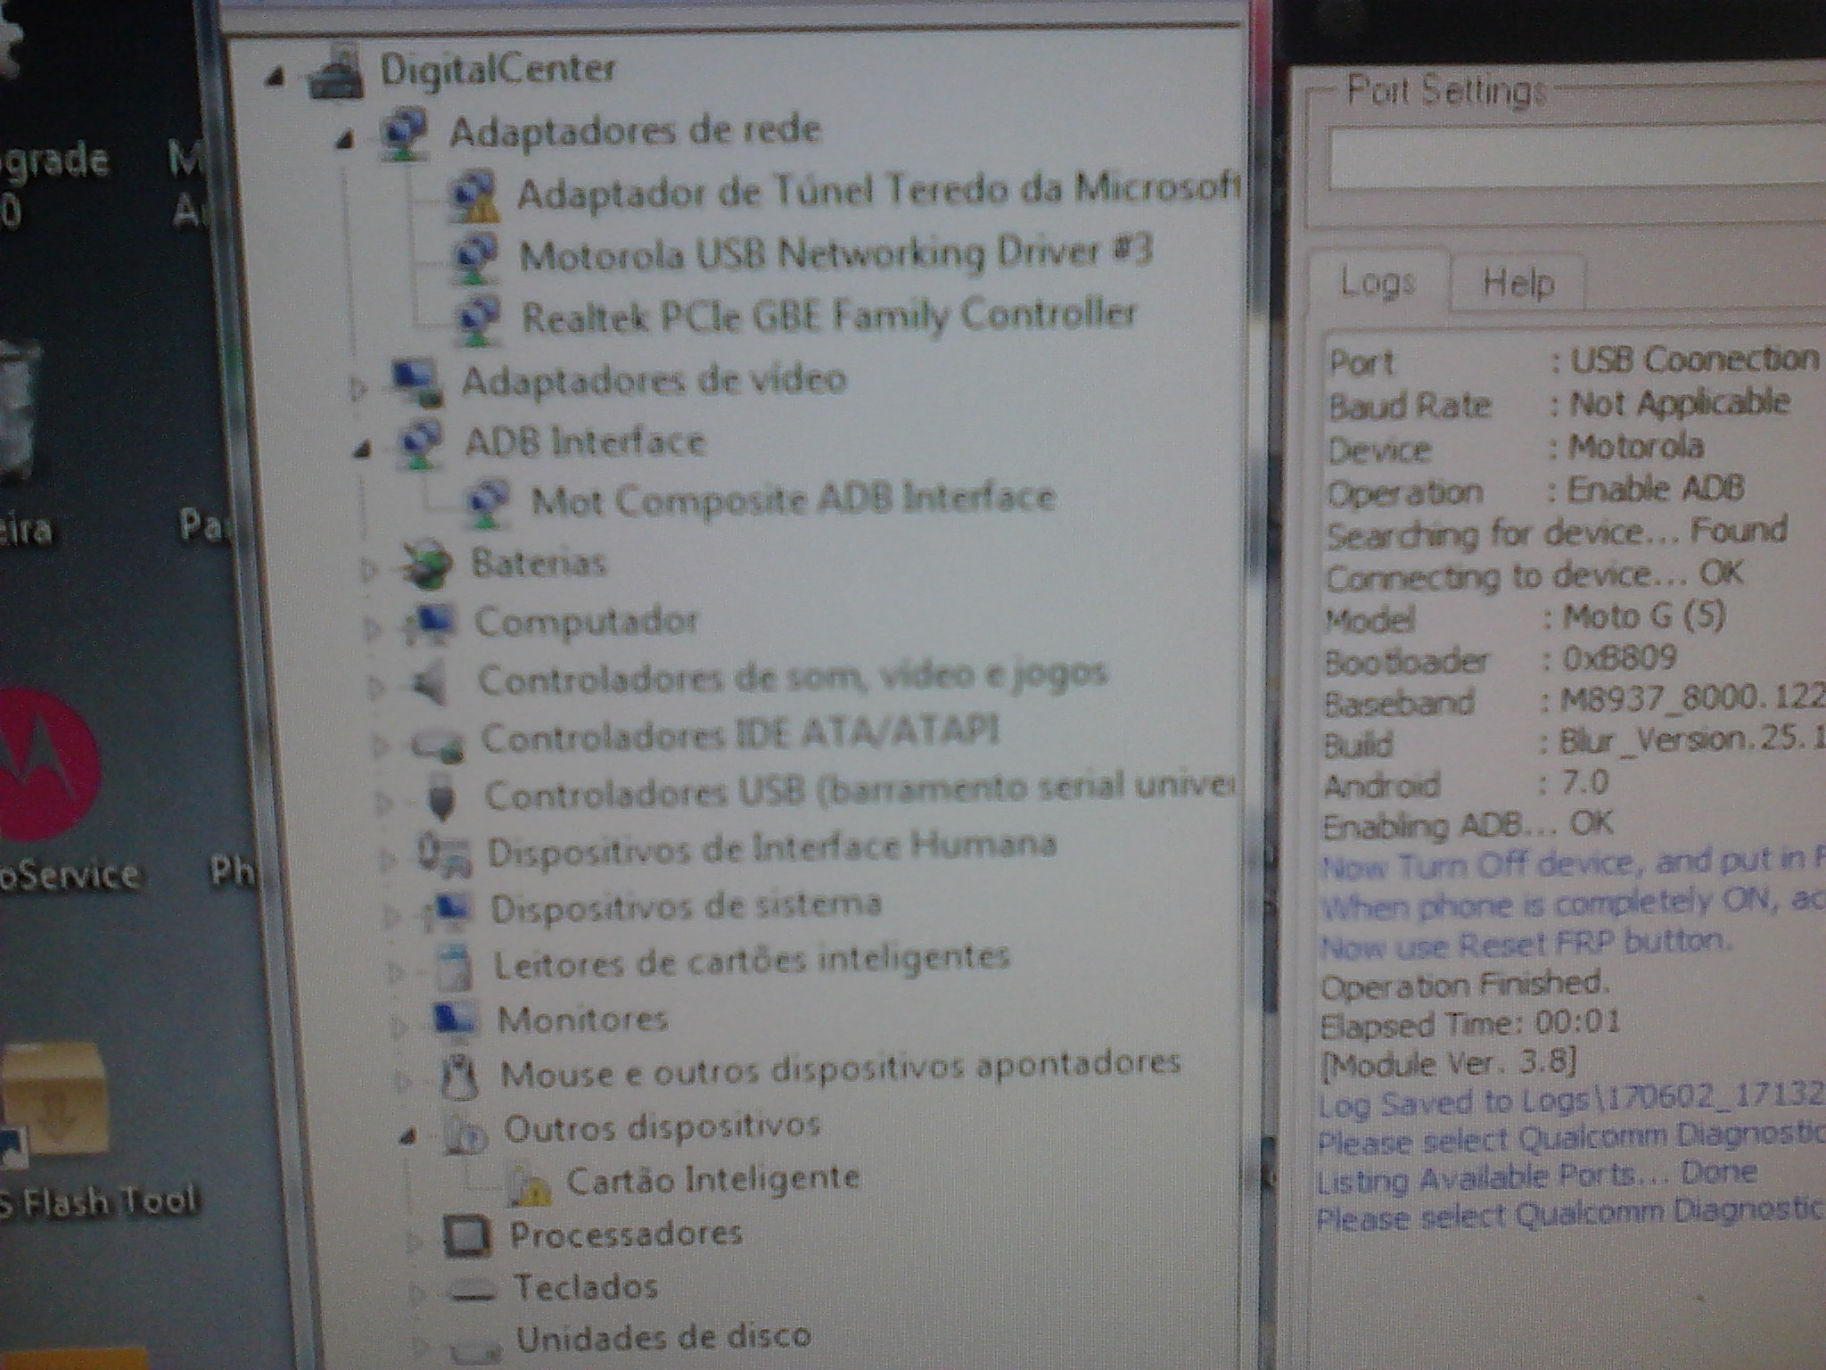Expand the Monitores branch
The width and height of the screenshot is (1826, 1370).
[399, 1027]
